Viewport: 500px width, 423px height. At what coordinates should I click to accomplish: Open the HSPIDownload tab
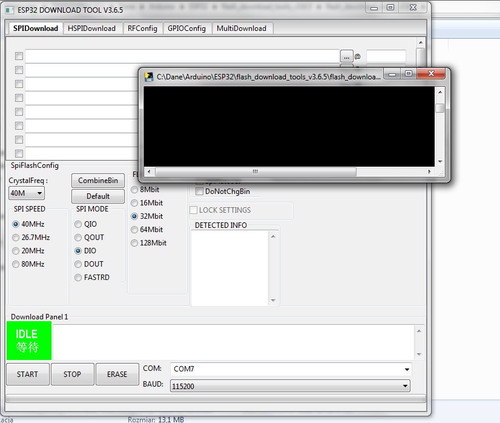(91, 28)
